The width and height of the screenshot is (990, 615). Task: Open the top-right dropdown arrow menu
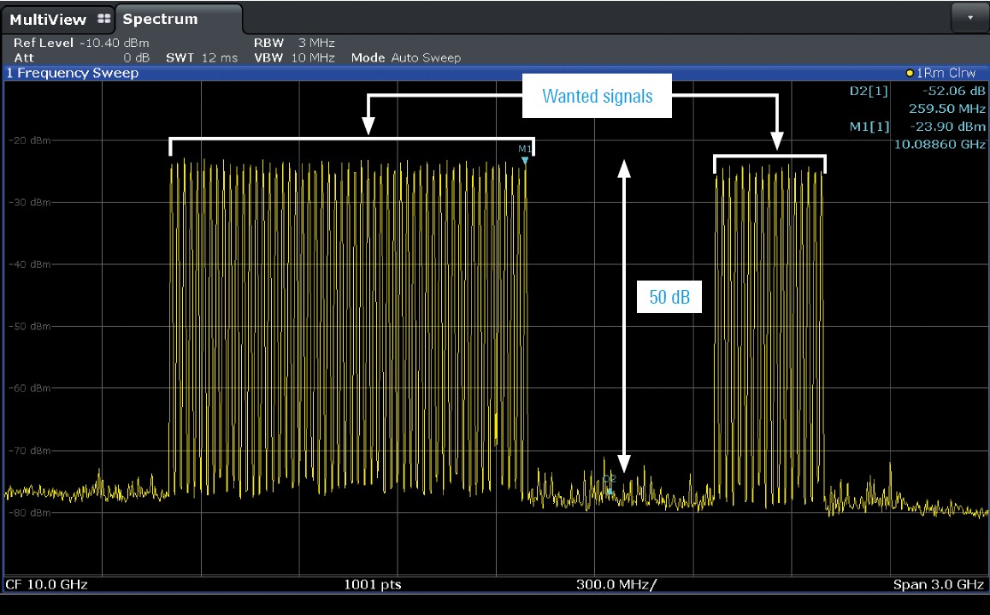pos(969,16)
